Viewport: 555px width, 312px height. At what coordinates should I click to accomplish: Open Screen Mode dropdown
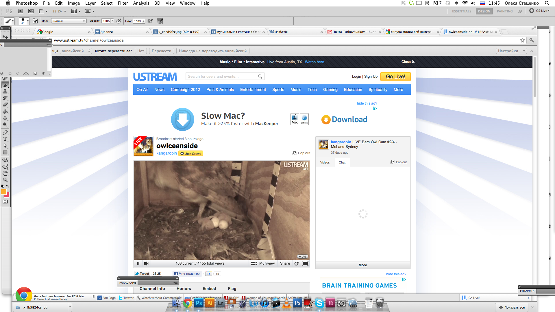point(90,11)
